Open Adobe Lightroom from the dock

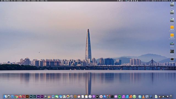click(35, 97)
